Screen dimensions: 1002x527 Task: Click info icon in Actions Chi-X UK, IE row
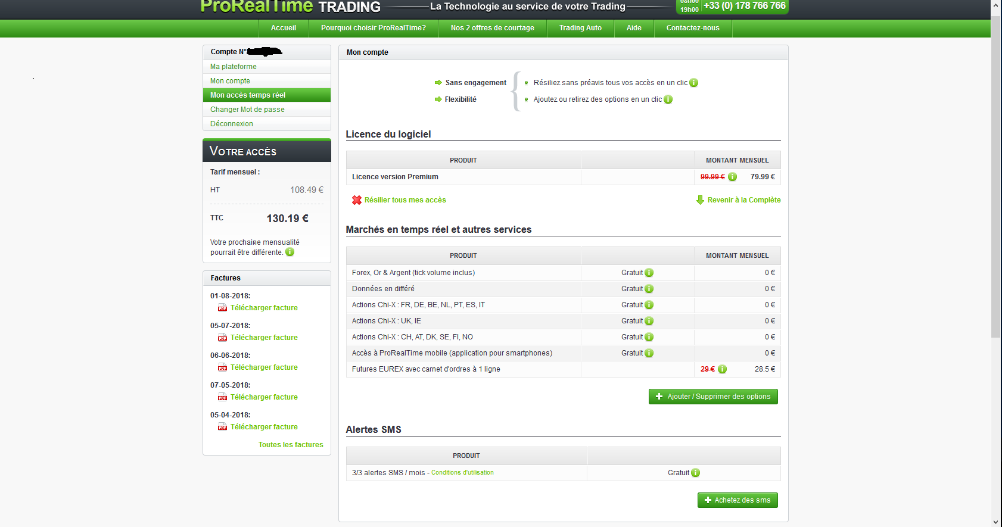[649, 321]
